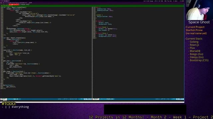This screenshot has width=213, height=119.
Task: Click the 'save_list = function(name, list_id)' line
Action: [18, 50]
